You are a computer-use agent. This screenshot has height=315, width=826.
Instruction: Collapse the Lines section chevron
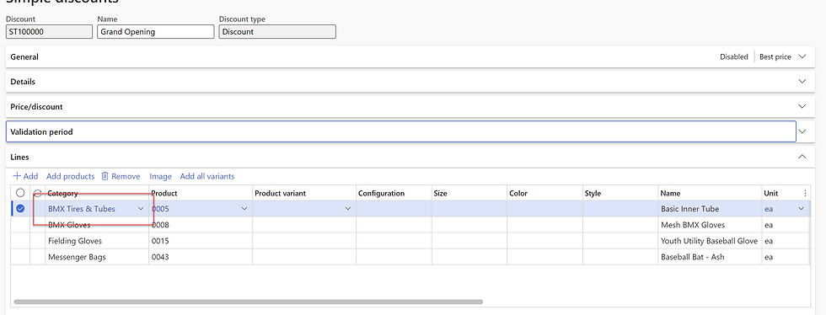802,157
